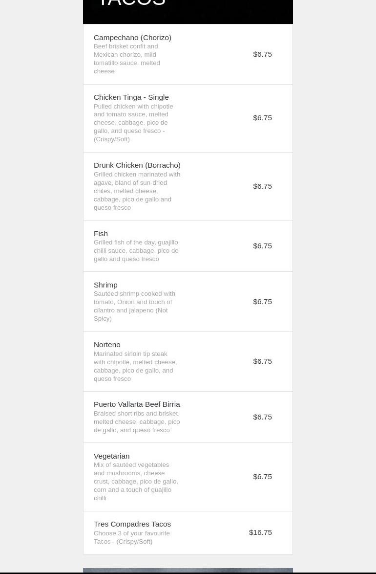Viewport: 376px width, 574px height.
Task: Click the price beside Chicken Tinga
Action: tap(262, 118)
